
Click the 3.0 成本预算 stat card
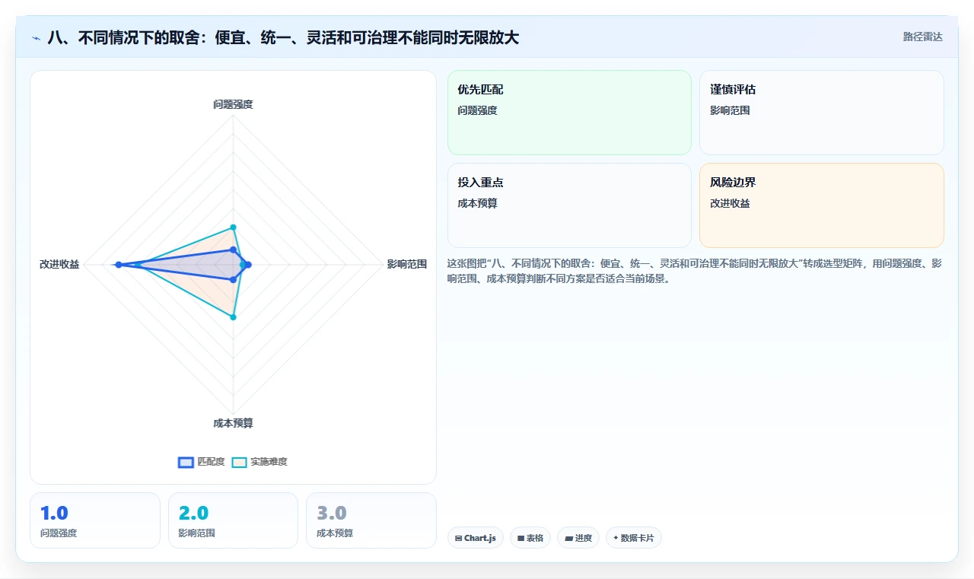tap(371, 520)
